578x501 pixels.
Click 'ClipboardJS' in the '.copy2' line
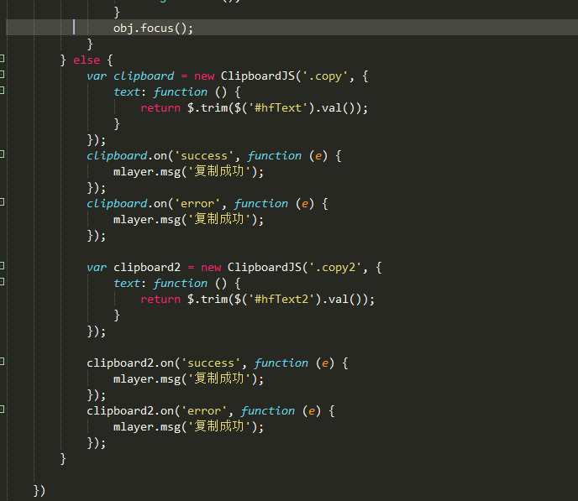click(265, 267)
